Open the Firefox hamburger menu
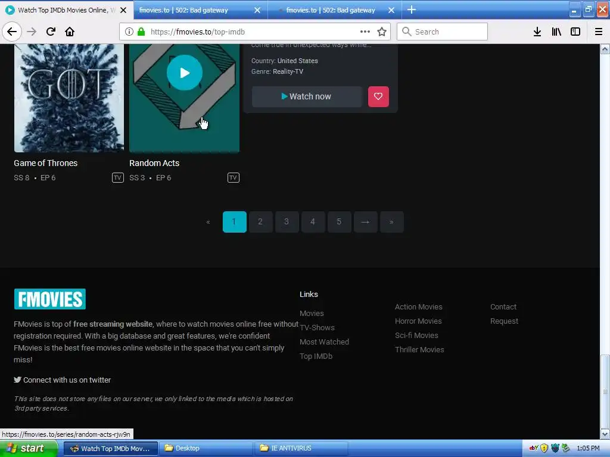 click(x=599, y=32)
